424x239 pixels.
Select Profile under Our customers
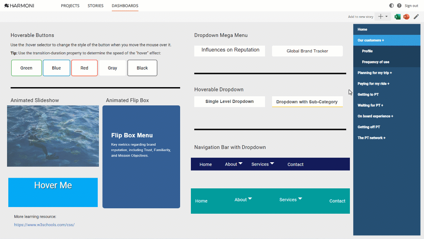(387, 51)
